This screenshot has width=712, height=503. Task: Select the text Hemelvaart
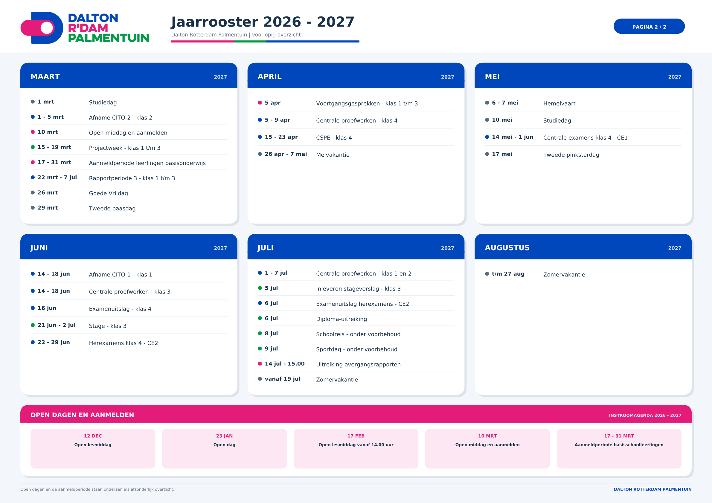click(559, 103)
